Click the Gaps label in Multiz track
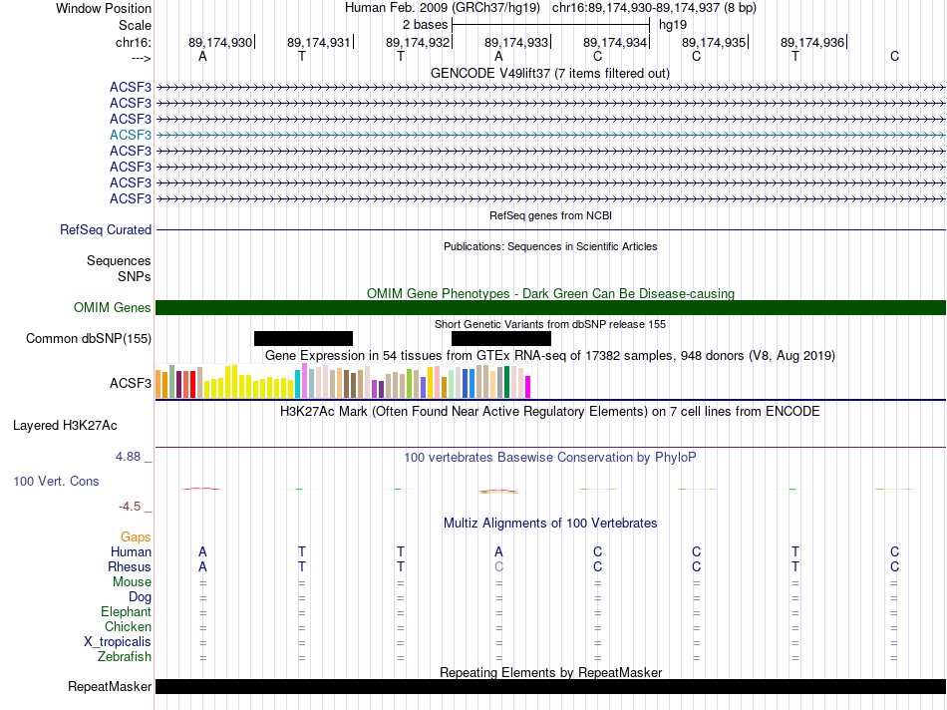 [136, 536]
